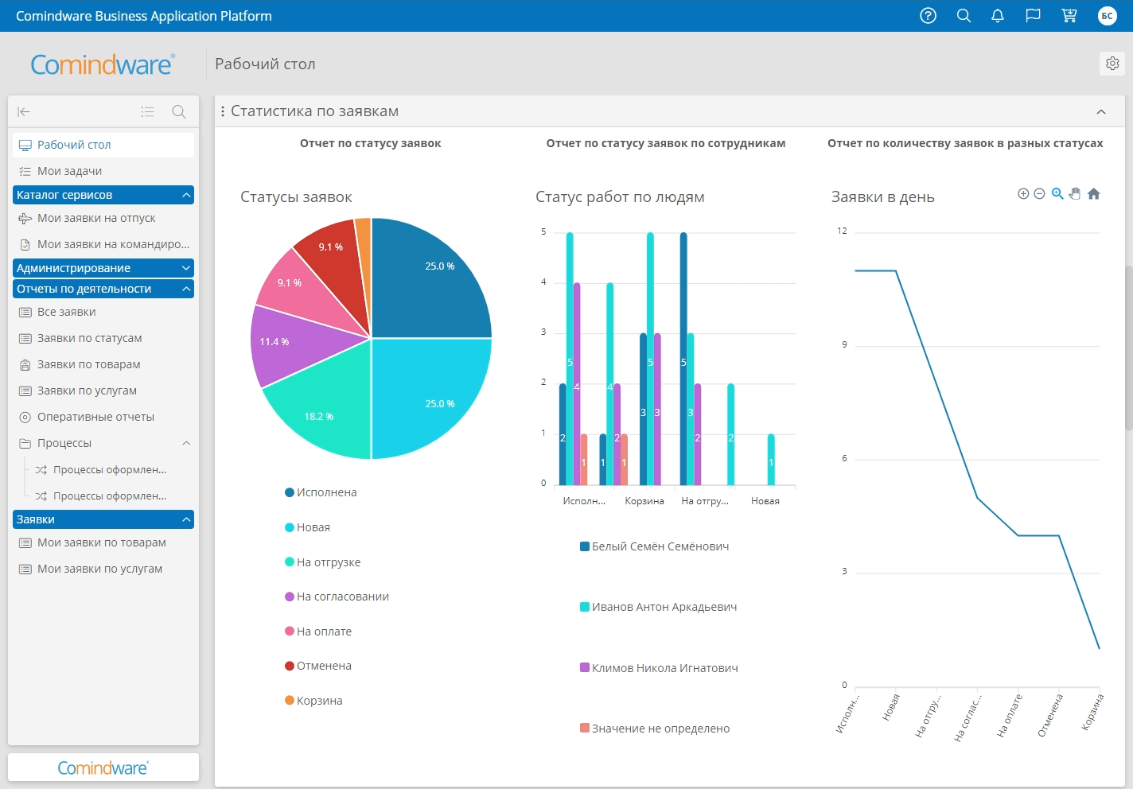1133x789 pixels.
Task: Open the help question mark icon
Action: [x=928, y=16]
